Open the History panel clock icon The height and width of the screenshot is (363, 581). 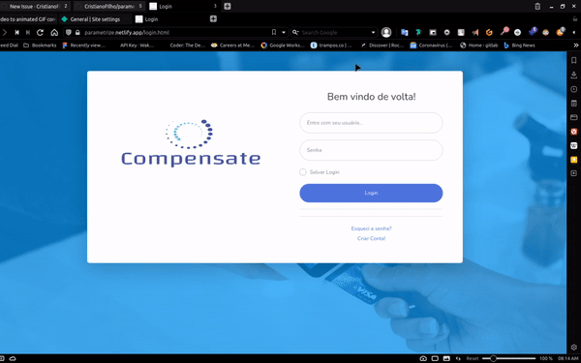tap(573, 89)
